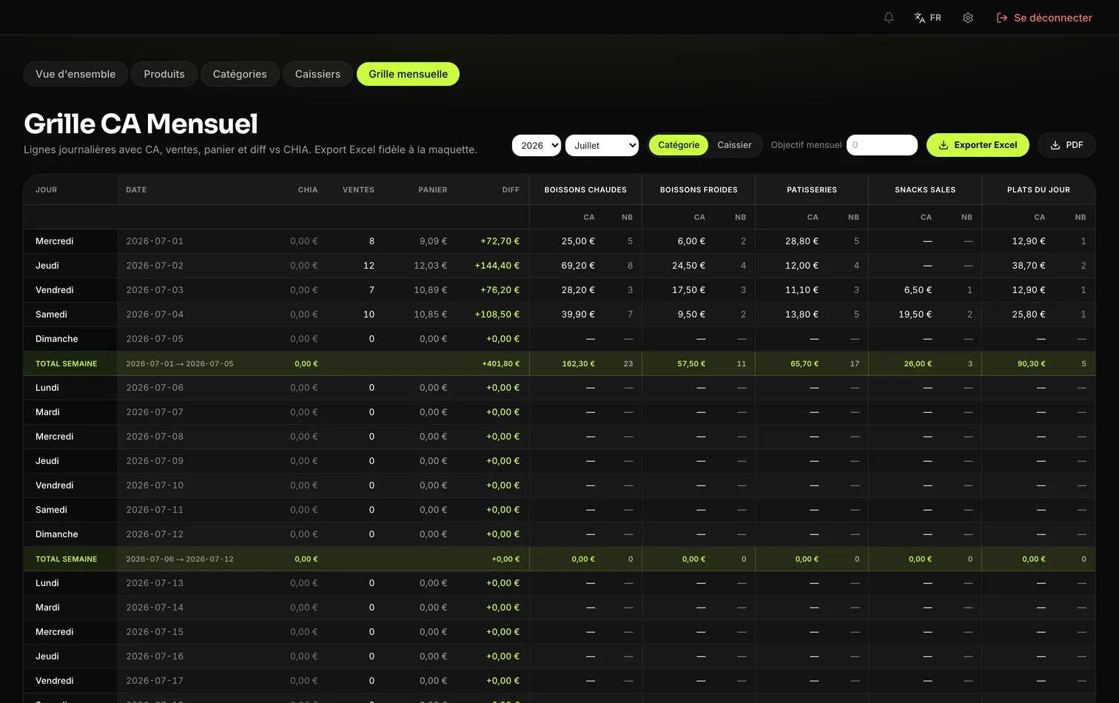
Task: Click snacks value 19,50 €
Action: coord(915,314)
